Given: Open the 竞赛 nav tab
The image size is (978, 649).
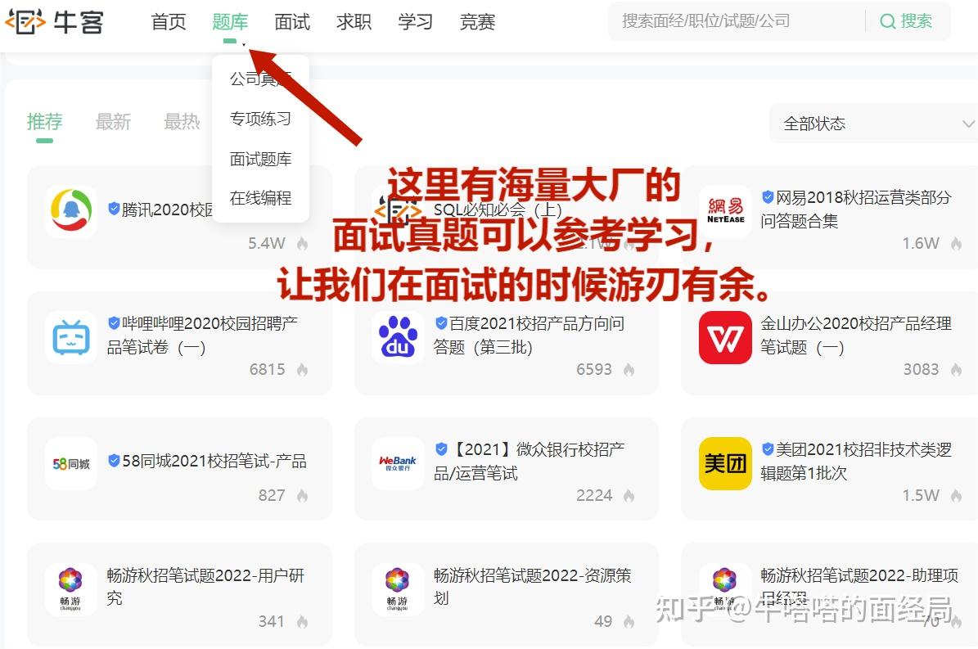Looking at the screenshot, I should click(477, 22).
